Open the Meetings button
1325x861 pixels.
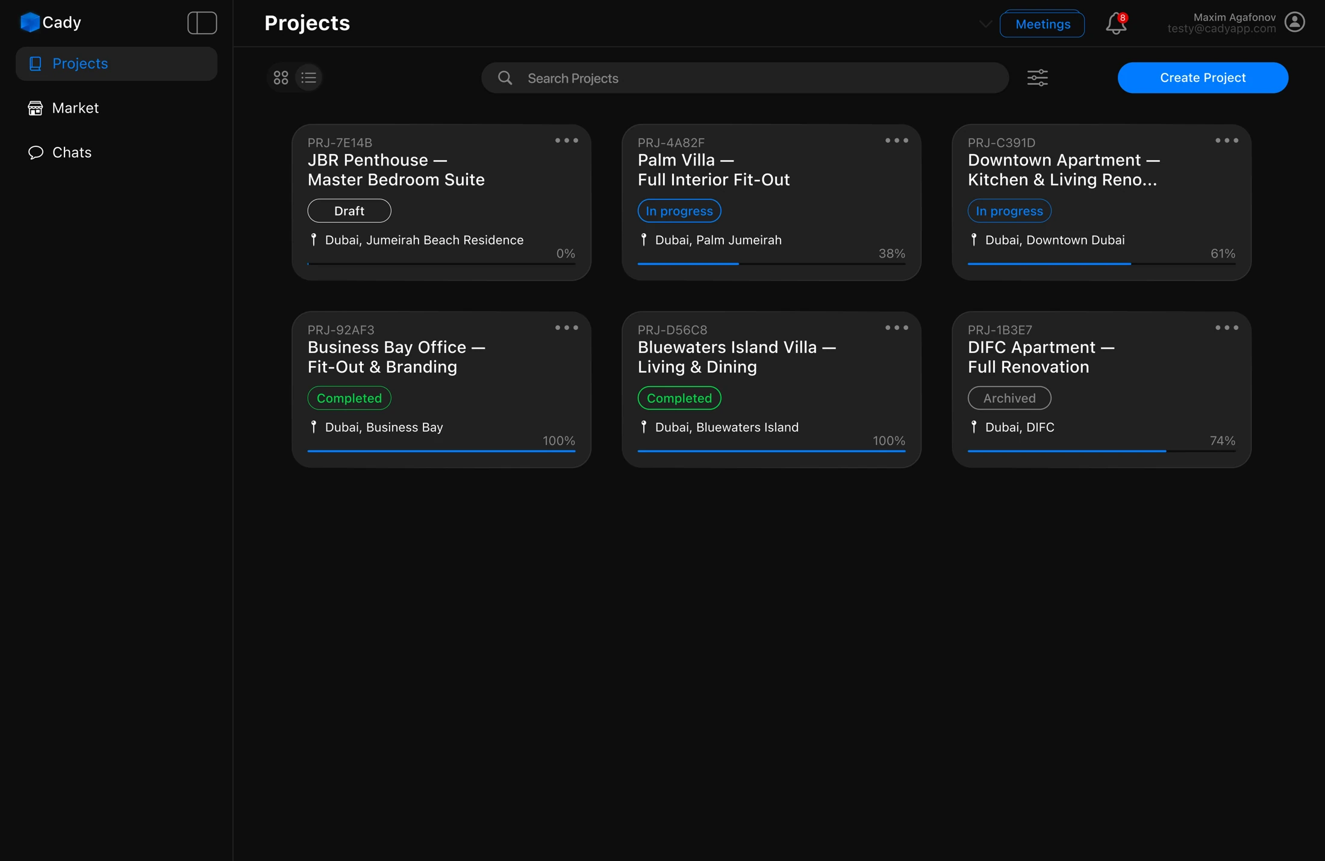coord(1042,24)
